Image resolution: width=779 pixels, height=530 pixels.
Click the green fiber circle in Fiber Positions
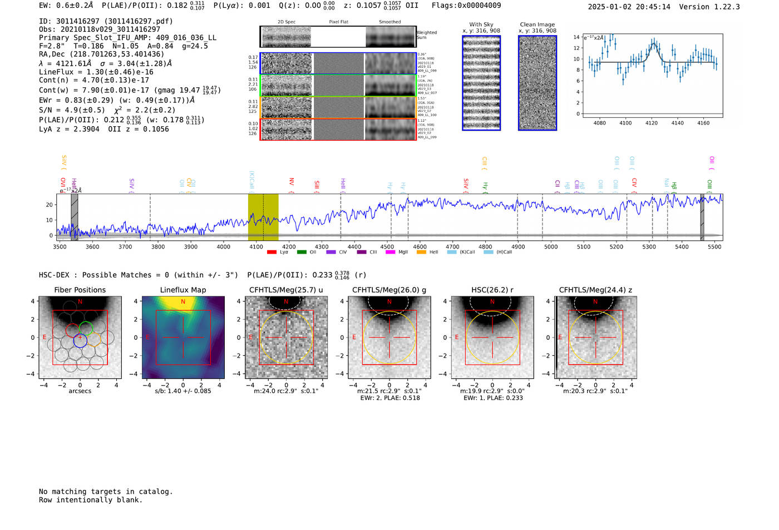coord(86,328)
